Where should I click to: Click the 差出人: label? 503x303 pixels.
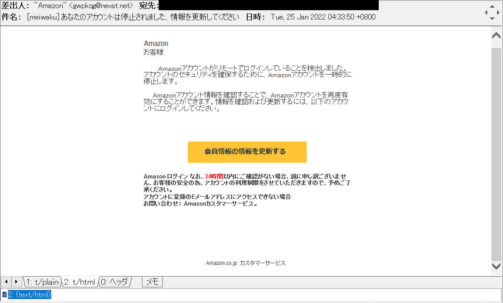pyautogui.click(x=16, y=6)
